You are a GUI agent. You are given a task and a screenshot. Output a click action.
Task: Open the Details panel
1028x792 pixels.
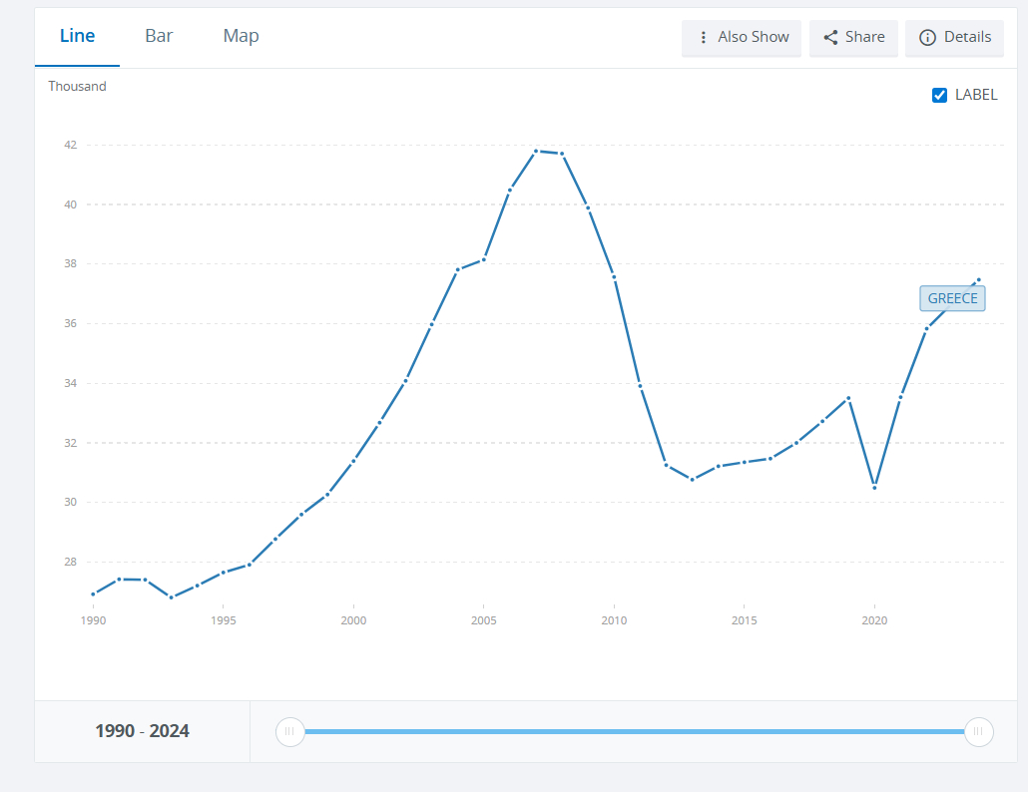pos(955,37)
